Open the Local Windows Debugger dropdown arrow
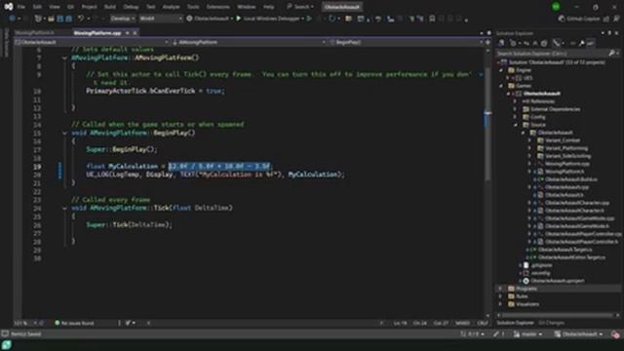Screen dimensions: 624x351 coord(302,19)
